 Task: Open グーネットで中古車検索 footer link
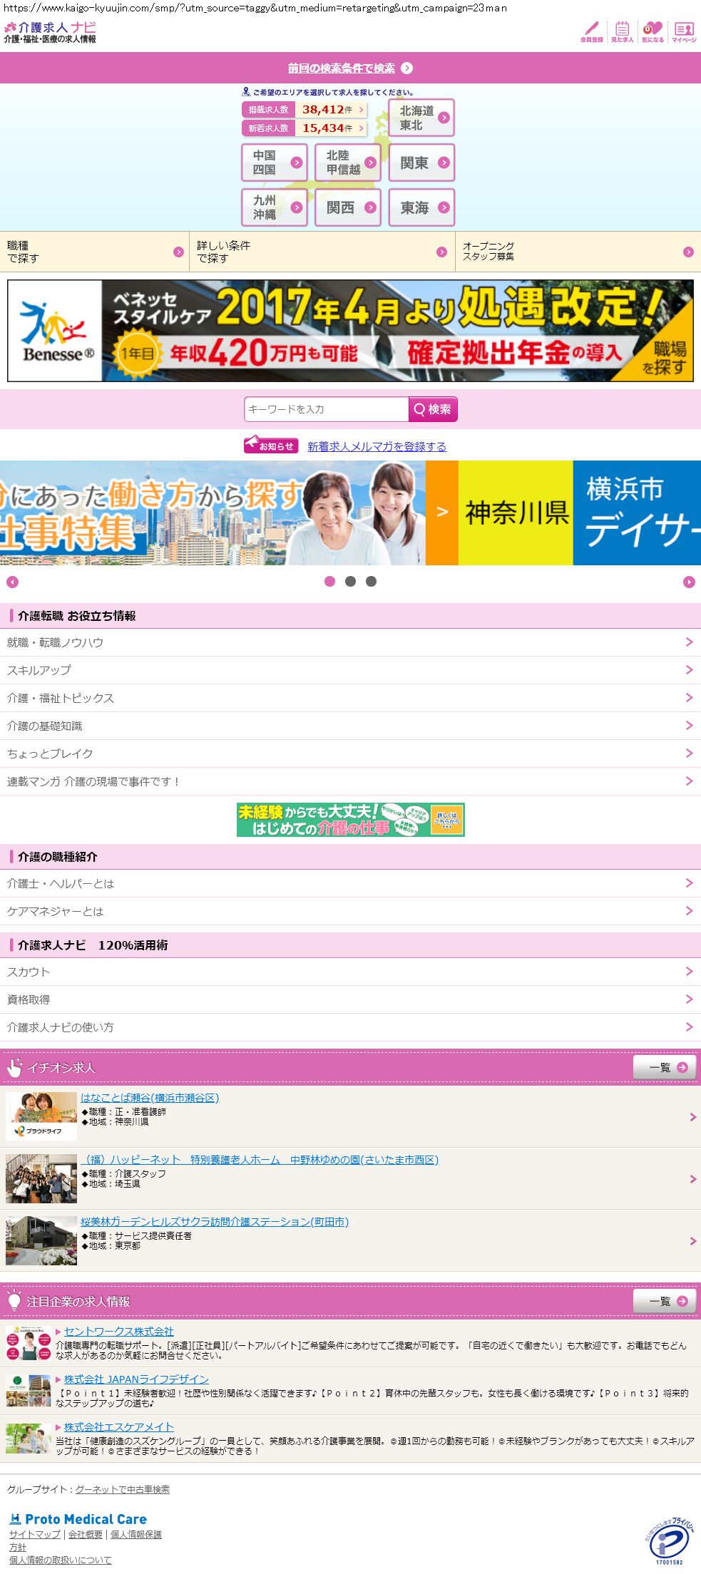pyautogui.click(x=123, y=1489)
